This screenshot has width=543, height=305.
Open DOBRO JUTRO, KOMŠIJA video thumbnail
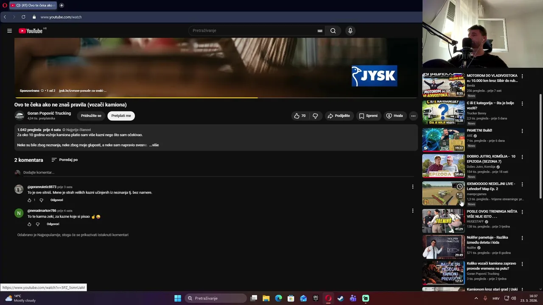[x=443, y=166]
